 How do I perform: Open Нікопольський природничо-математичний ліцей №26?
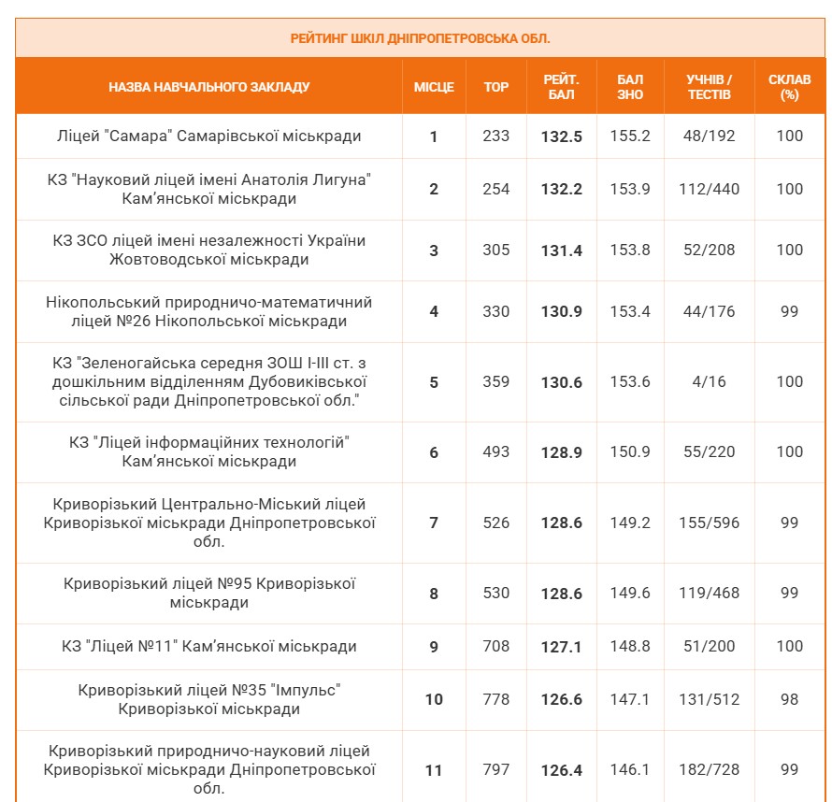pos(208,311)
